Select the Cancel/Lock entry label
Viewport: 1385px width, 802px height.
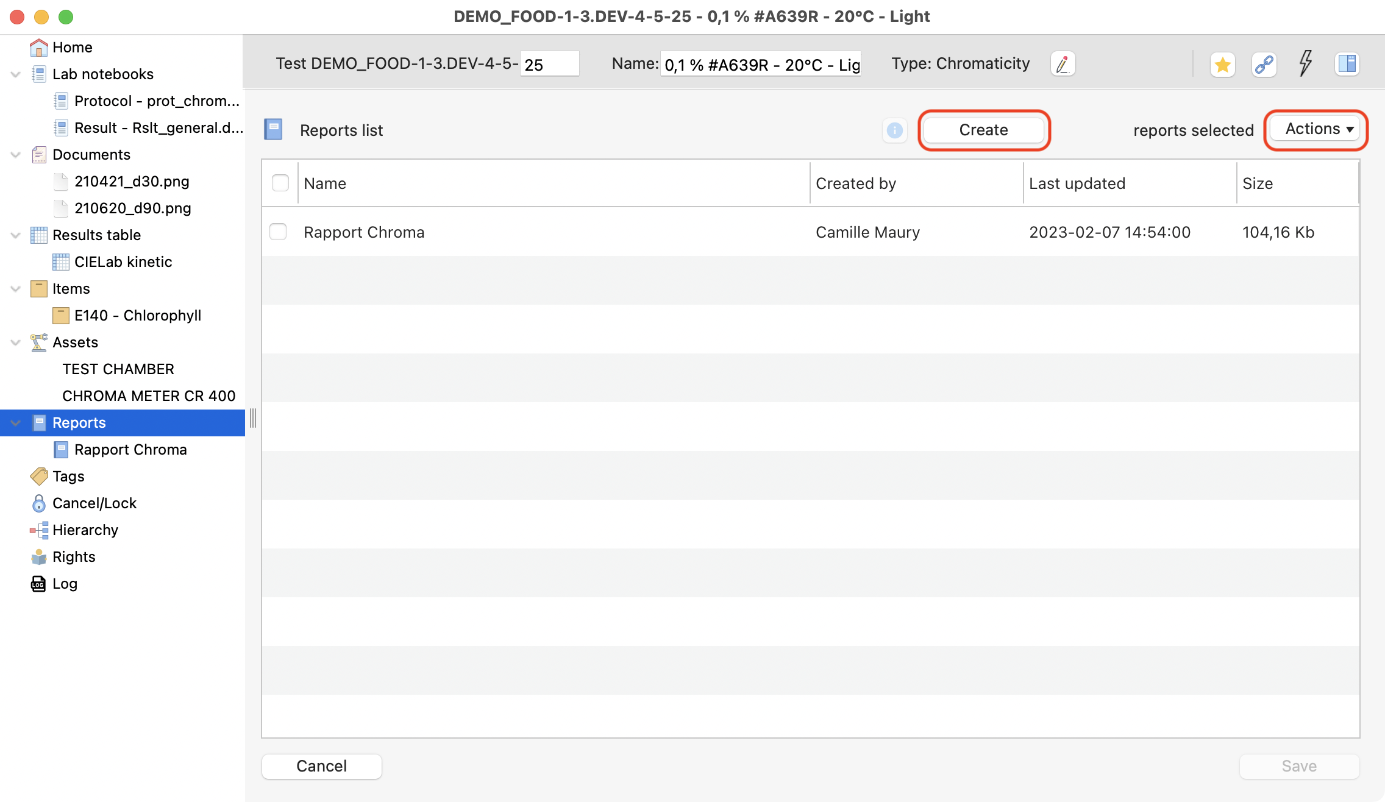pos(94,503)
